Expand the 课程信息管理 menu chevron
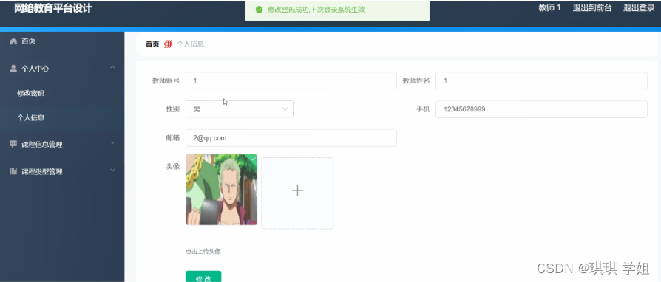 click(x=112, y=143)
